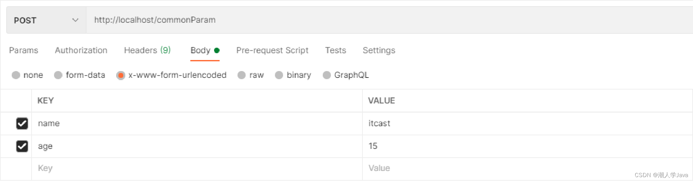Click the itcast value cell
This screenshot has width=693, height=181.
[x=521, y=123]
